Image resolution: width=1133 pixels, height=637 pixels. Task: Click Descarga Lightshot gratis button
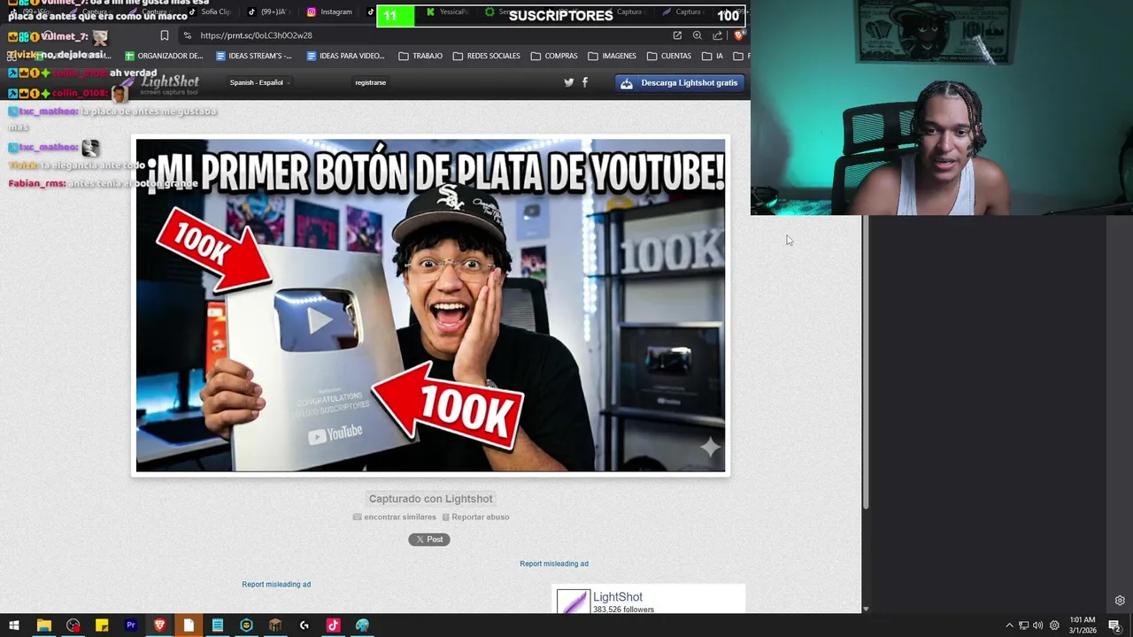[680, 82]
